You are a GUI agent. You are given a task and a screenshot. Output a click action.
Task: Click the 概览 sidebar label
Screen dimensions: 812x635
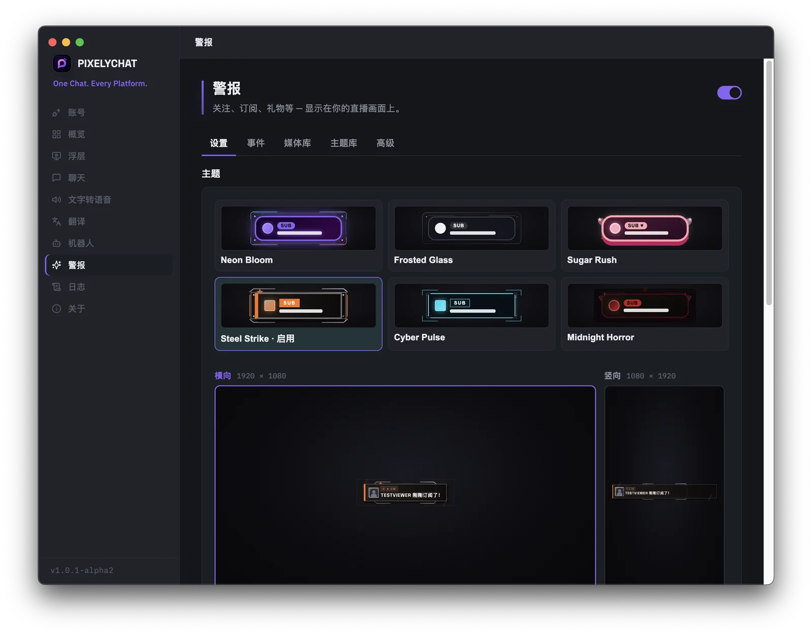(77, 135)
